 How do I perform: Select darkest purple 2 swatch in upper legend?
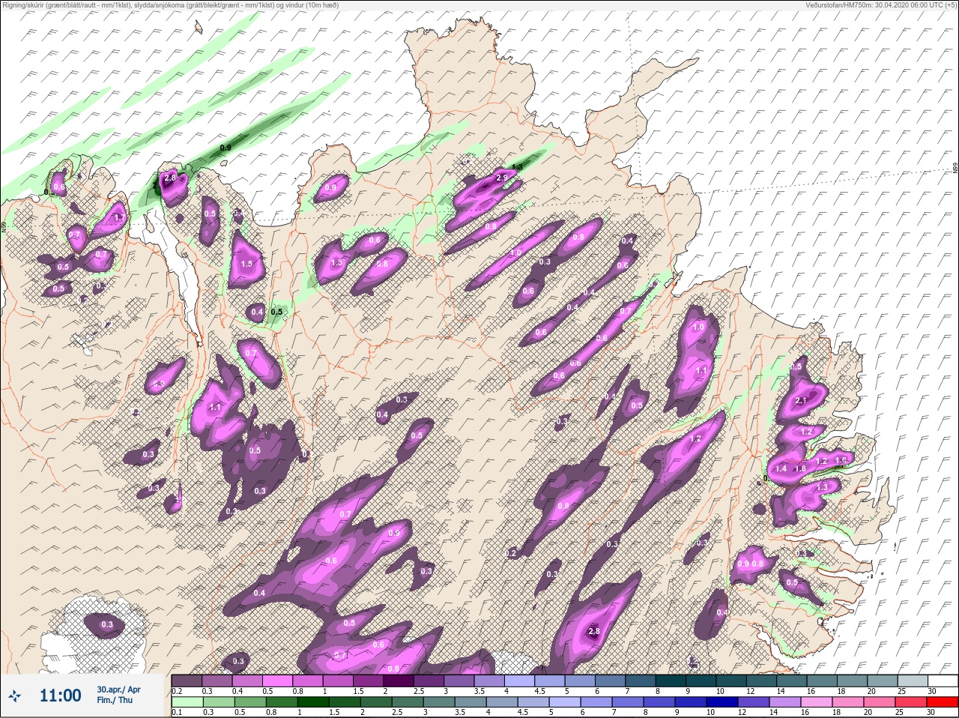pos(399,681)
